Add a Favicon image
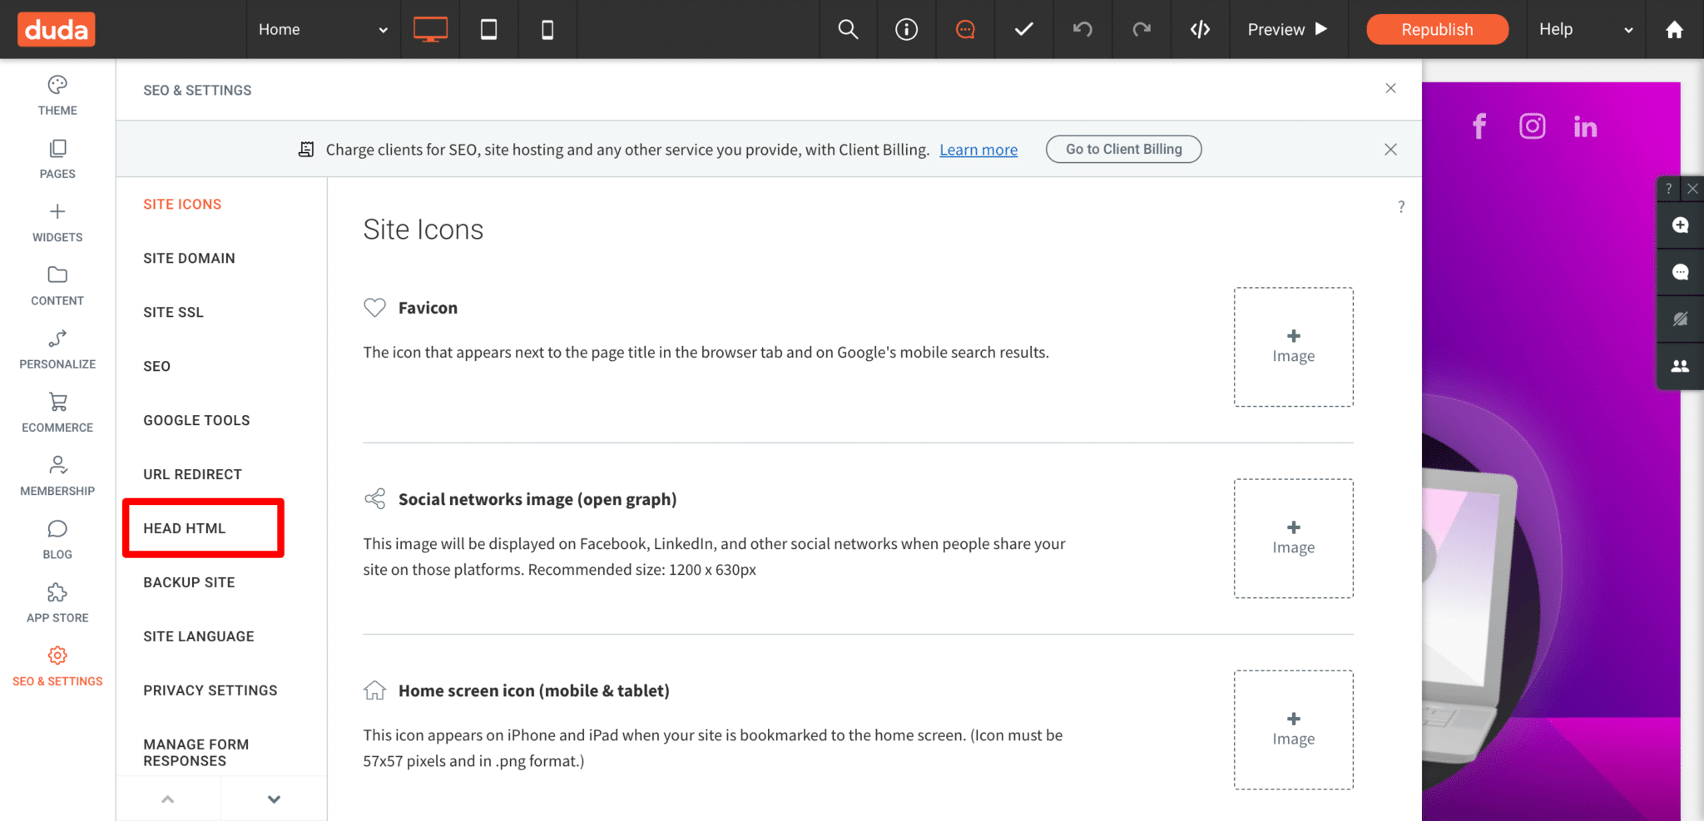This screenshot has width=1704, height=821. coord(1293,347)
